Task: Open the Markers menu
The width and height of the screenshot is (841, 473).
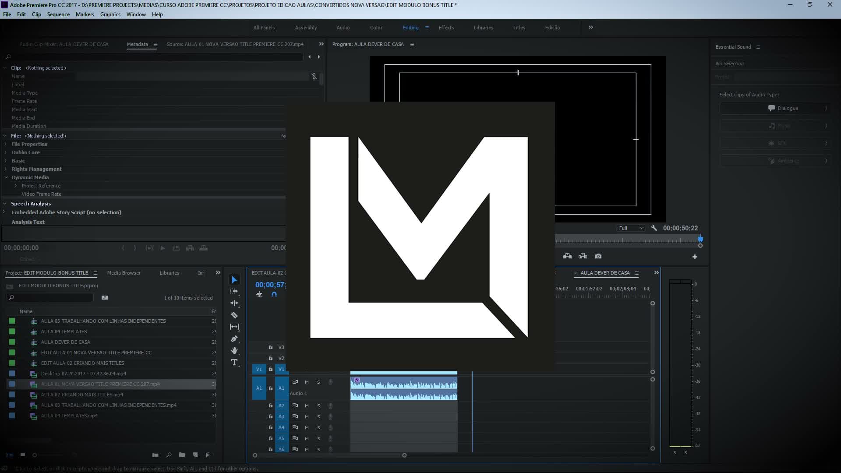Action: click(85, 14)
